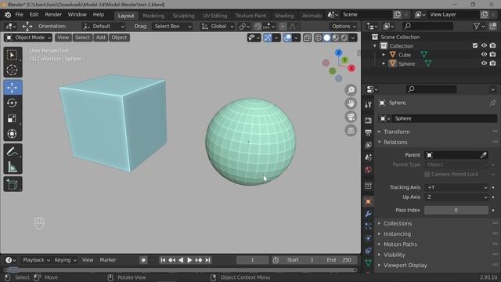Screen dimensions: 501x282
Task: Activate the Transform tool
Action: point(13,133)
